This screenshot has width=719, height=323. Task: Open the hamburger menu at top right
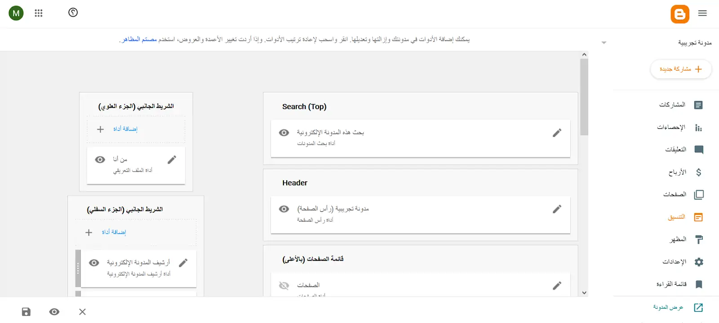702,13
